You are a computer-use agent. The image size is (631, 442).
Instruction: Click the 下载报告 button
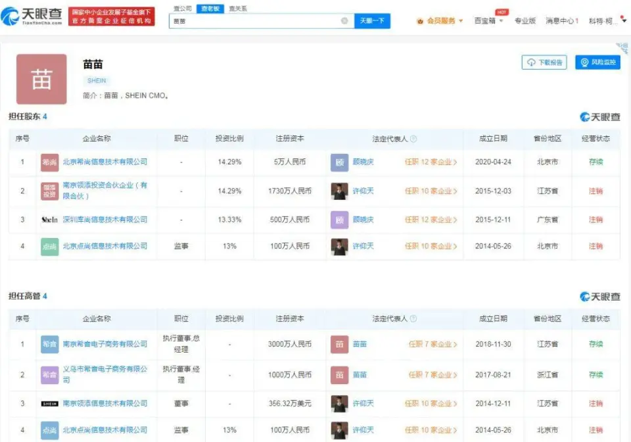pyautogui.click(x=544, y=62)
